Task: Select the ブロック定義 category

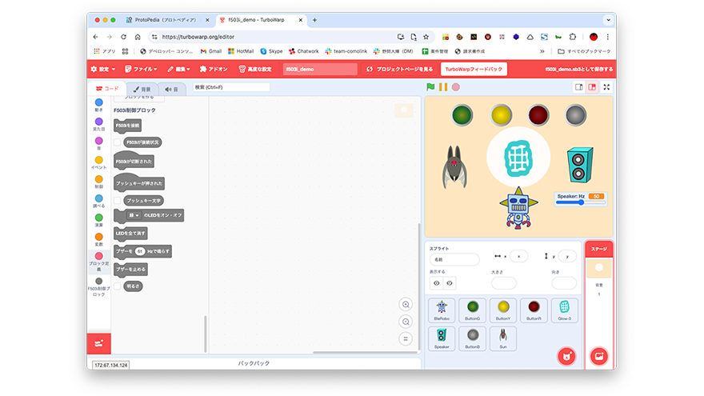Action: 98,262
